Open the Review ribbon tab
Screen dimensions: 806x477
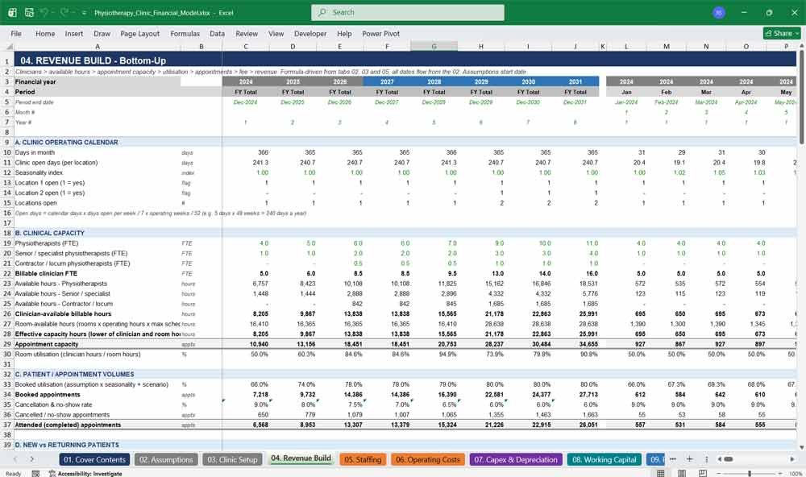(x=247, y=33)
